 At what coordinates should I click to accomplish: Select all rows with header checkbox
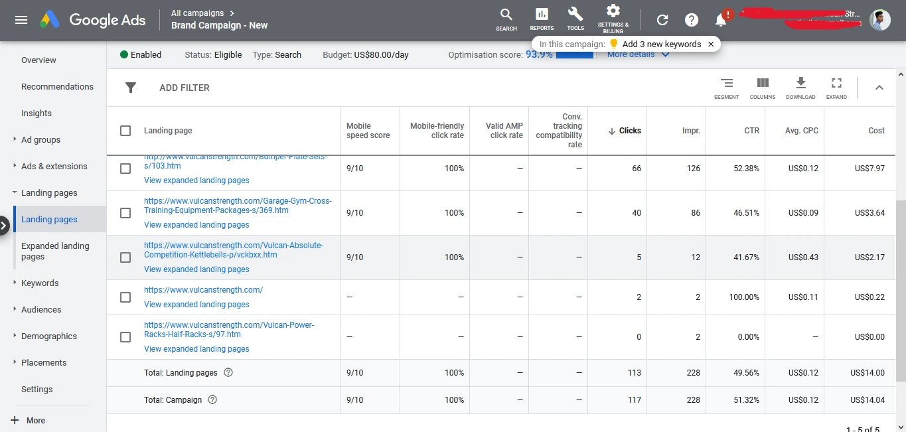click(125, 131)
